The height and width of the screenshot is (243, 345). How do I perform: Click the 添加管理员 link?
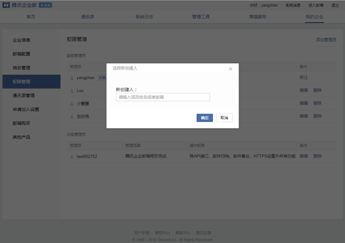pyautogui.click(x=326, y=40)
